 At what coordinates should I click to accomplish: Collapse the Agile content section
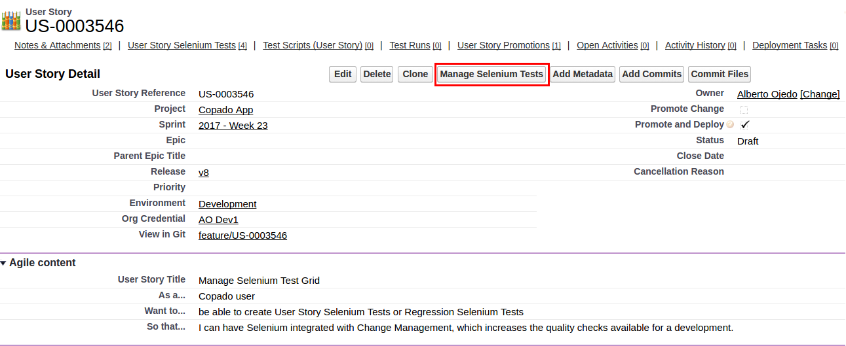coord(4,263)
